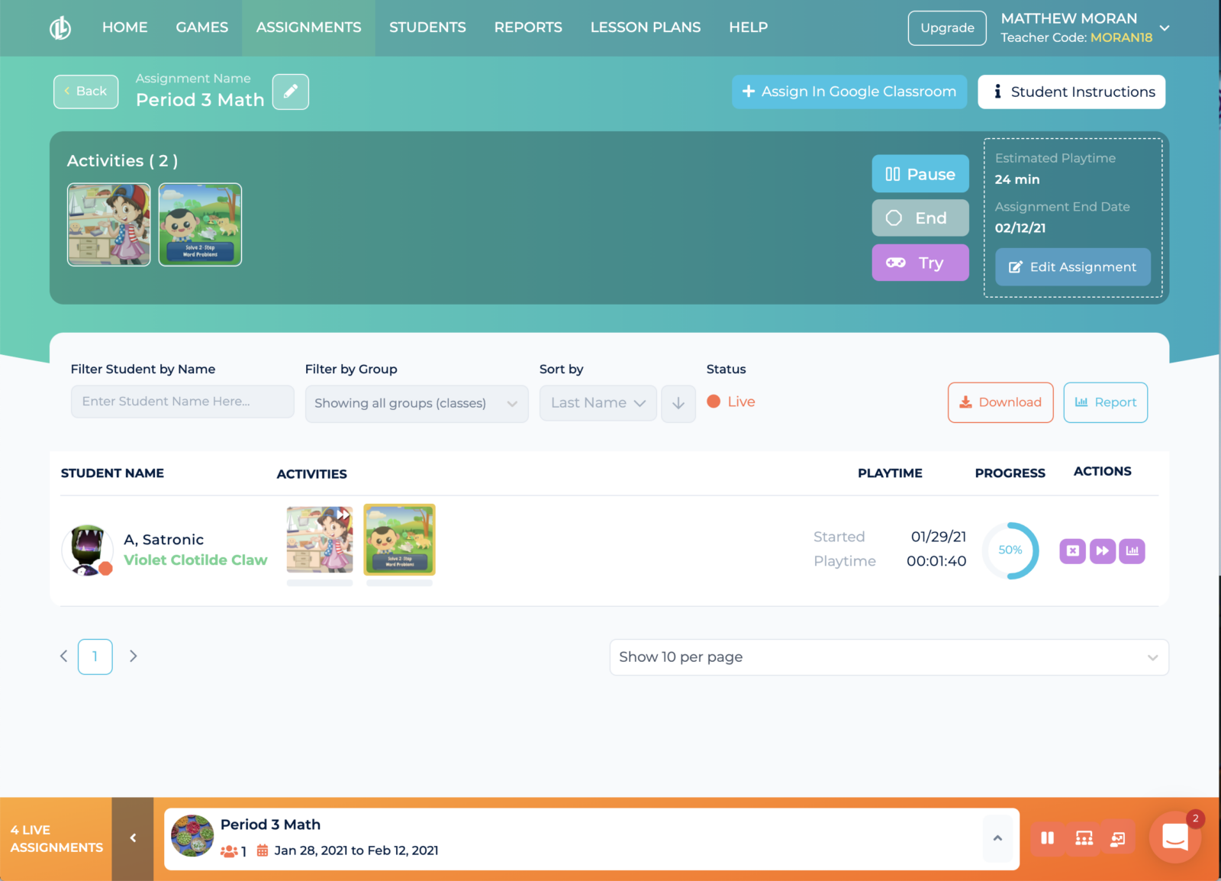Screen dimensions: 1221x881
Task: Open the LESSON PLANS section
Action: [645, 27]
